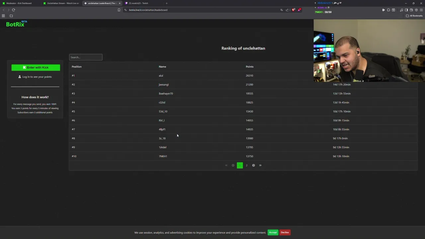Close the unclehattan LeaderBoard tab
Viewport: 425px width, 239px height.
[x=120, y=3]
